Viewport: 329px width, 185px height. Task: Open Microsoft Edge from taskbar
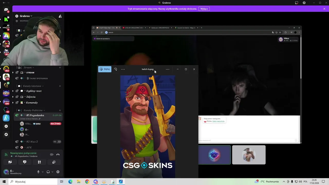point(70,182)
